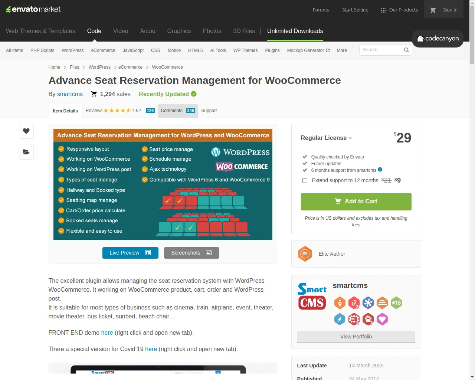Viewport: 475px width, 380px height.
Task: Click the product preview banner image
Action: point(163,184)
